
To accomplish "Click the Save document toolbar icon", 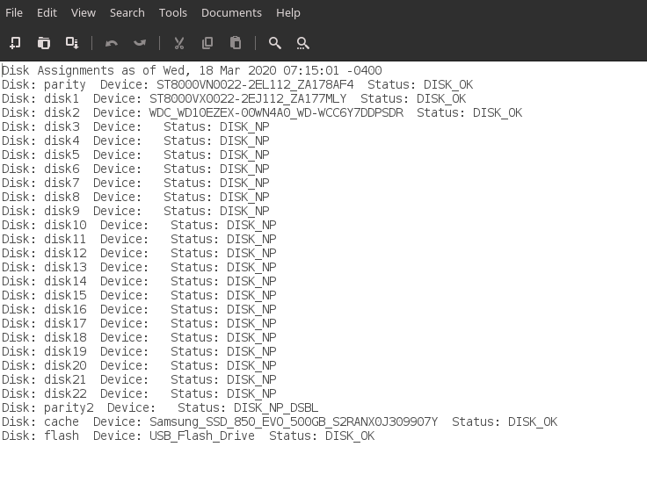I will click(x=72, y=43).
